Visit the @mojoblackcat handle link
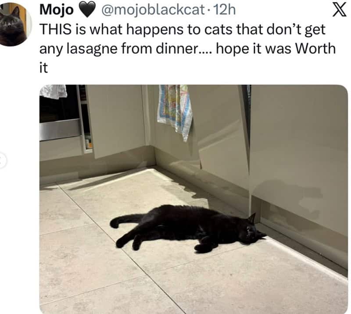The height and width of the screenshot is (314, 351). tap(153, 10)
